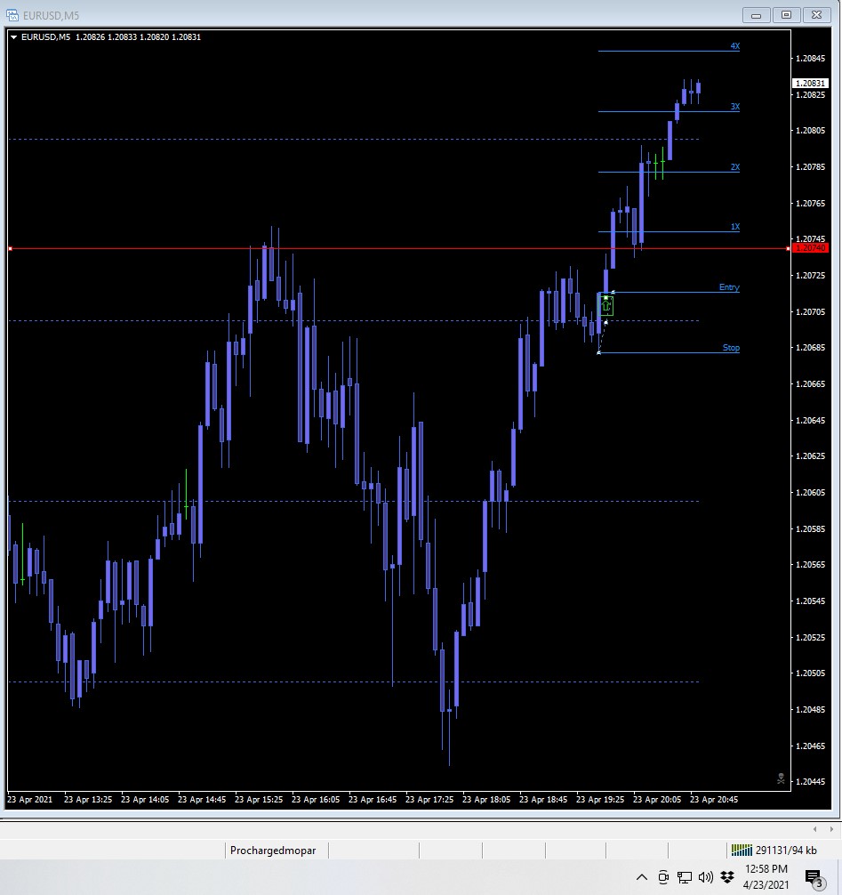Click the green buy arrow trade marker
842x895 pixels.
click(606, 306)
